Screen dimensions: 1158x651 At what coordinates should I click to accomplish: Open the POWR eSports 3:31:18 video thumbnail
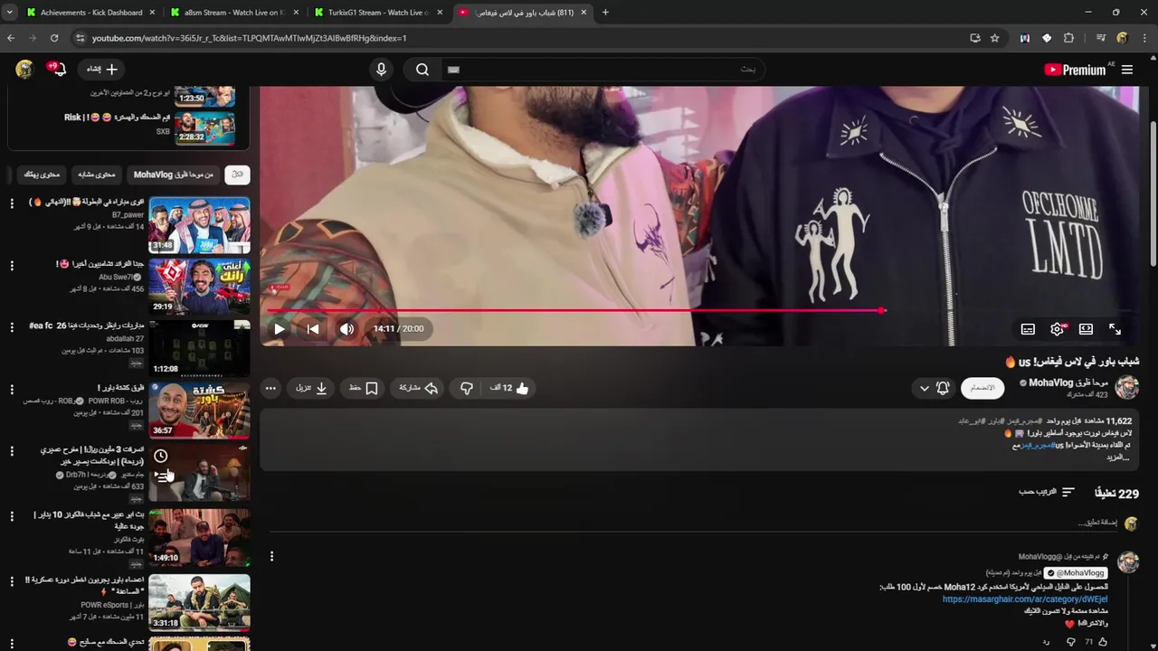click(x=199, y=602)
